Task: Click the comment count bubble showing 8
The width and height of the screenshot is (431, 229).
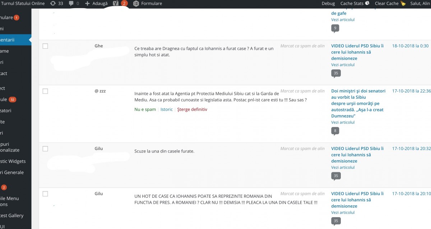Action: pyautogui.click(x=335, y=131)
